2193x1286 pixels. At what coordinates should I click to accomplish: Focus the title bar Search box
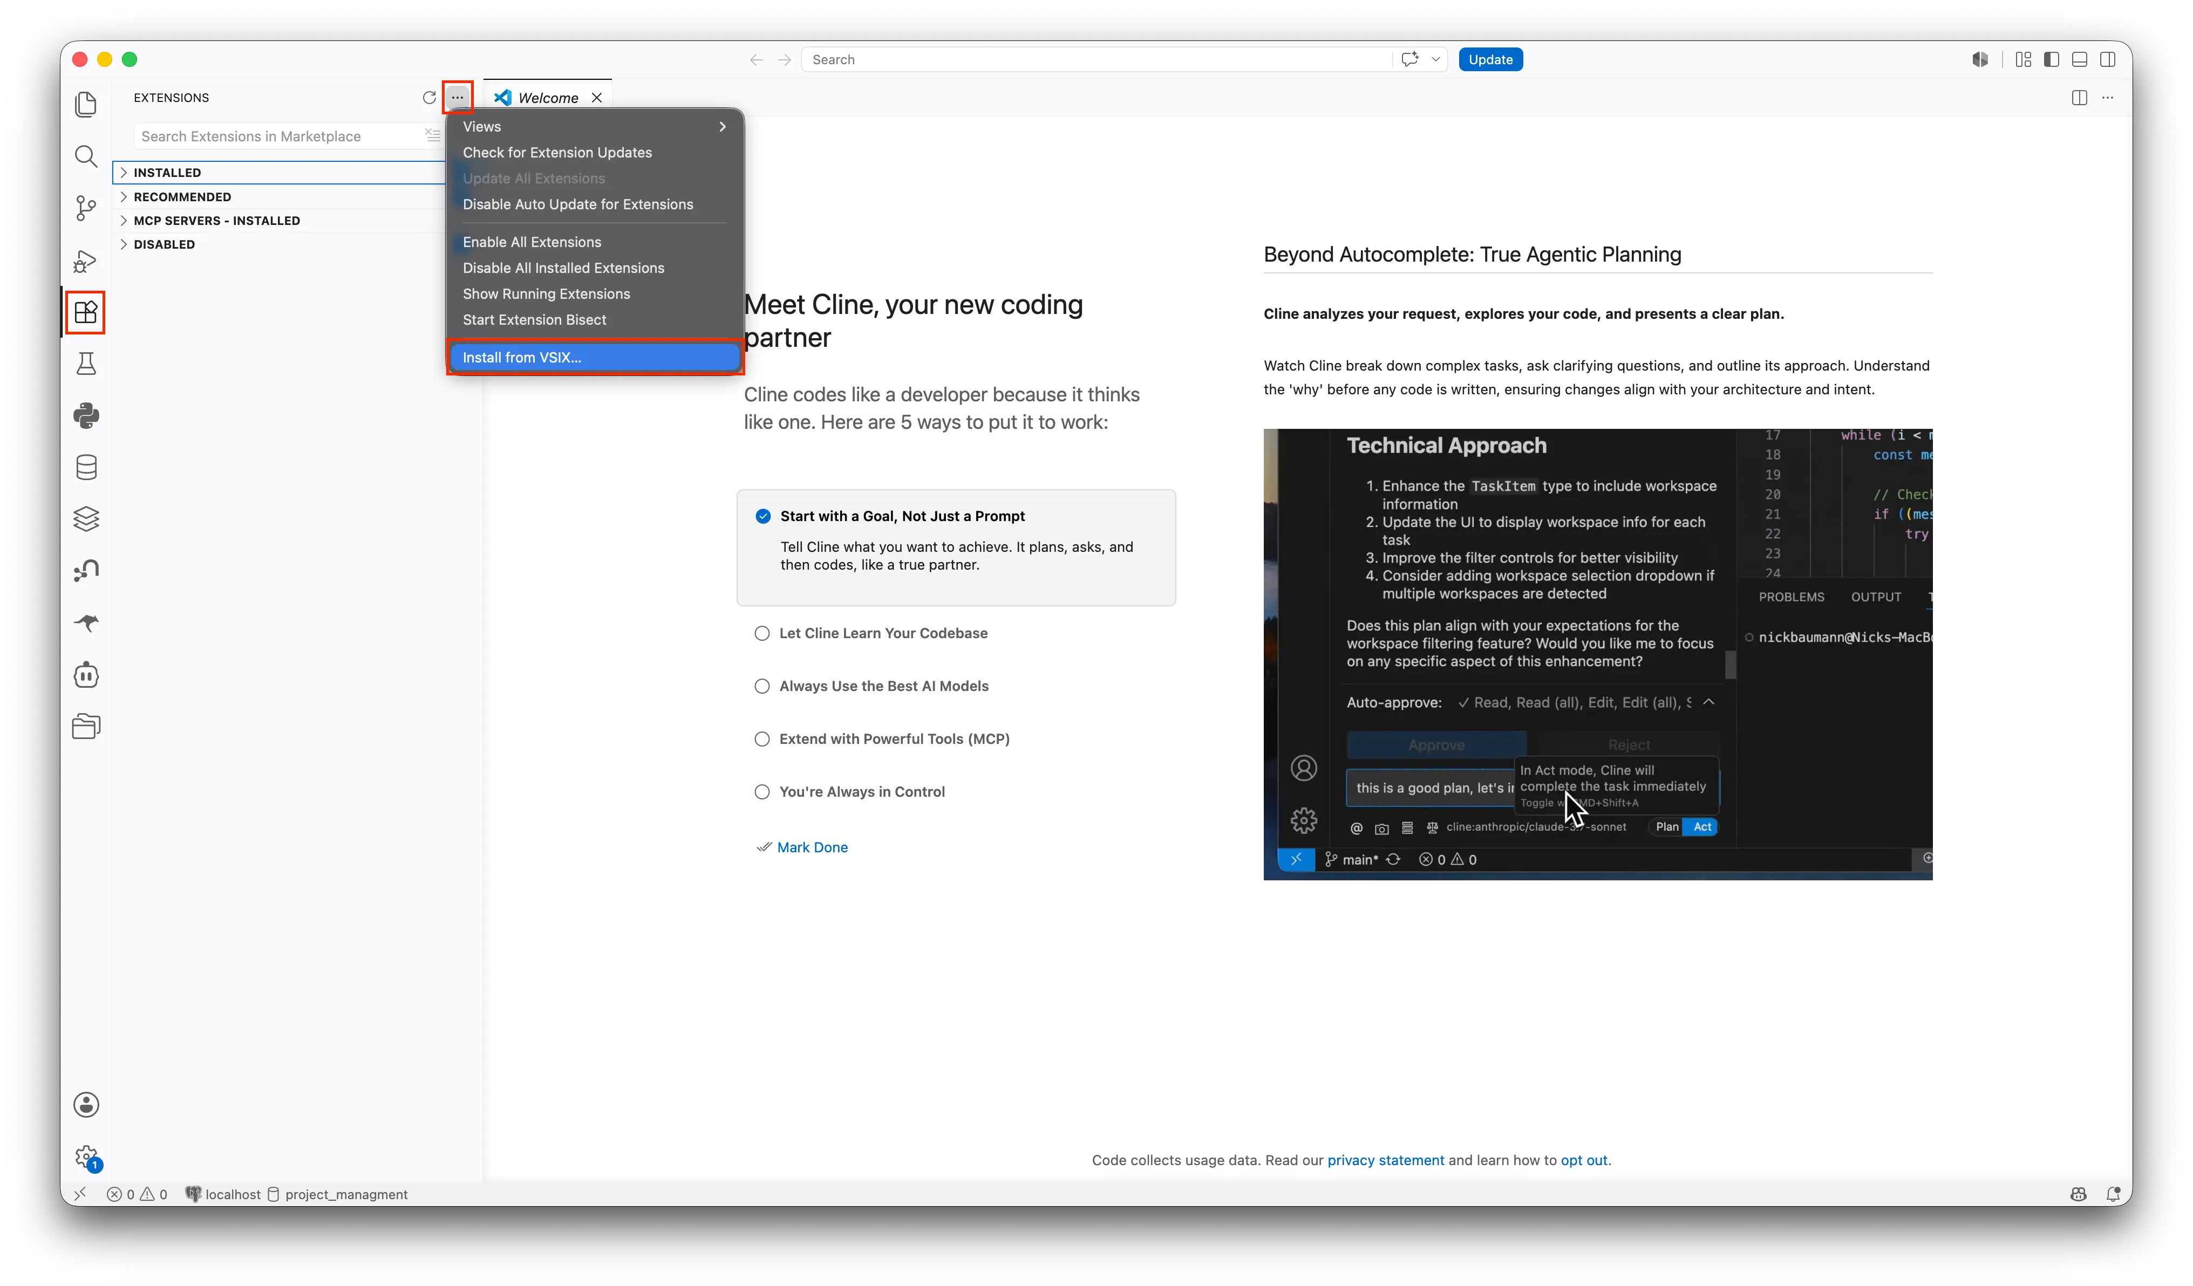pos(1096,59)
